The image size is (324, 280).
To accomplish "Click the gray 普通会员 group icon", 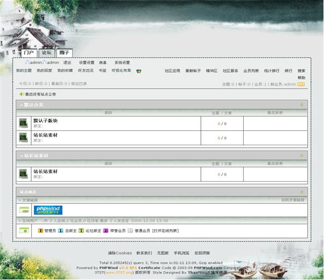I will point(130,230).
